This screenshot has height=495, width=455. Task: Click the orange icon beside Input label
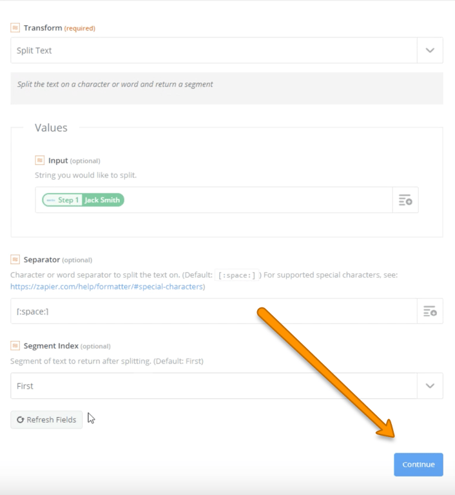[39, 160]
